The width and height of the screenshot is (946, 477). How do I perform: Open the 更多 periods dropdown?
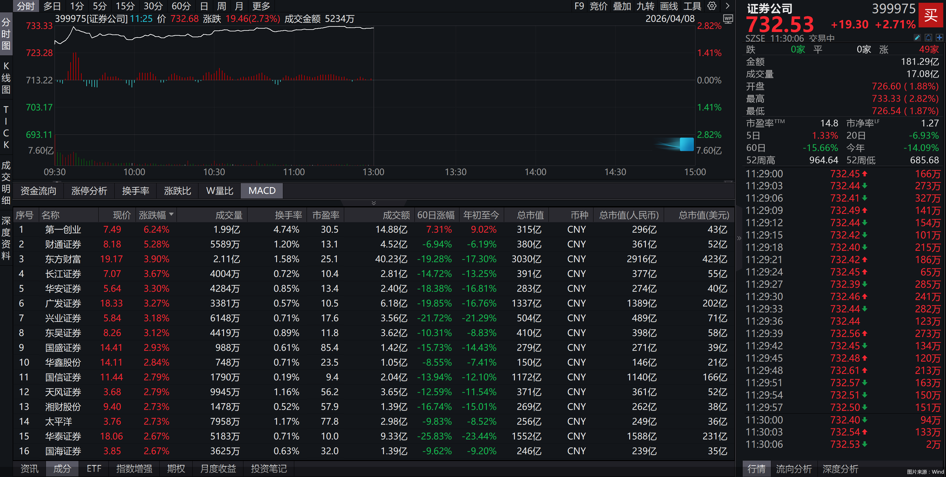[x=261, y=6]
